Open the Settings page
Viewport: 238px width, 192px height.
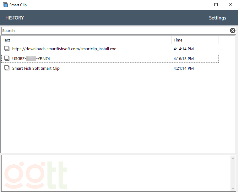click(217, 18)
